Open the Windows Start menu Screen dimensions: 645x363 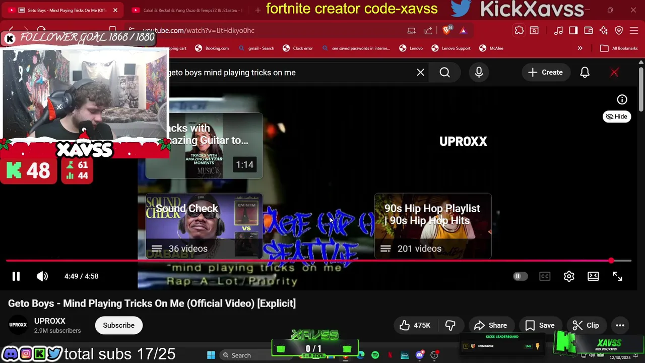[x=211, y=355]
